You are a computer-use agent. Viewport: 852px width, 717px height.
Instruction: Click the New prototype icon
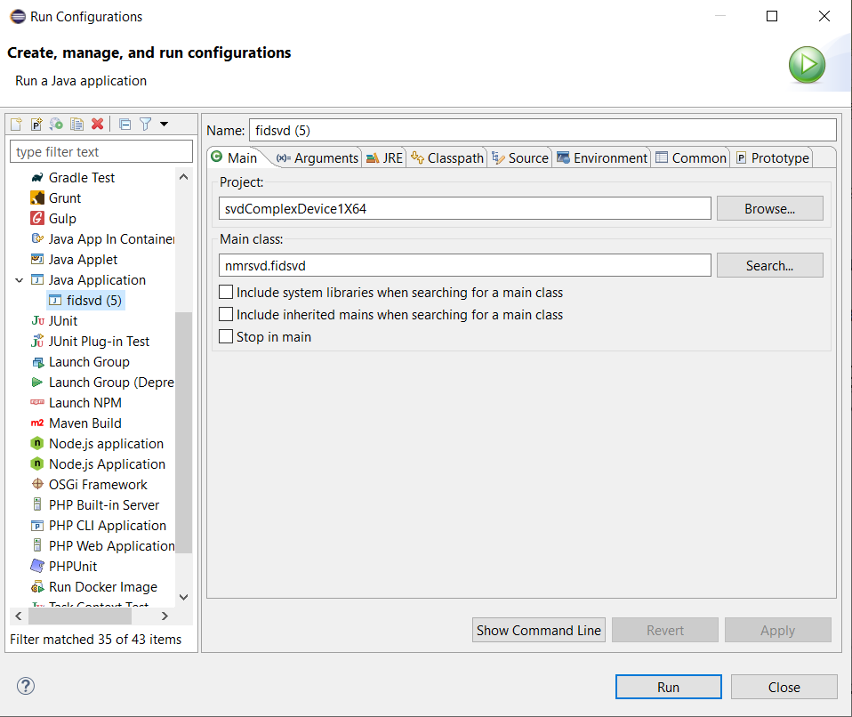coord(36,125)
